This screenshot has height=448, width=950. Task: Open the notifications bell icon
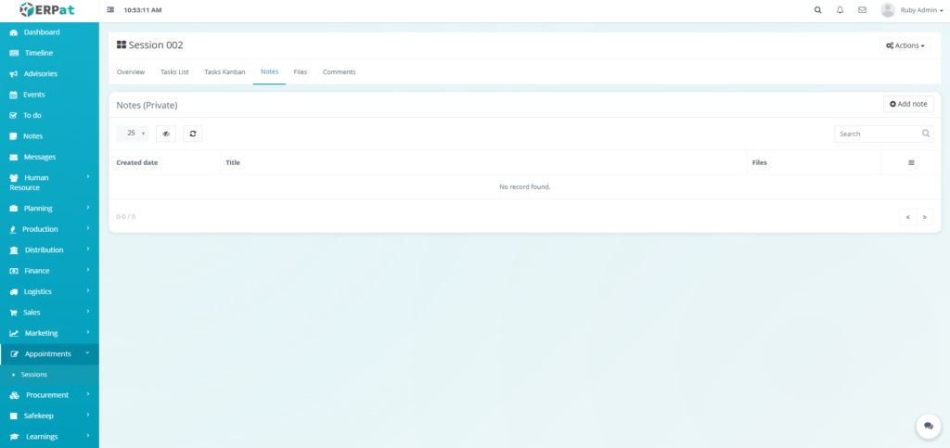tap(840, 10)
